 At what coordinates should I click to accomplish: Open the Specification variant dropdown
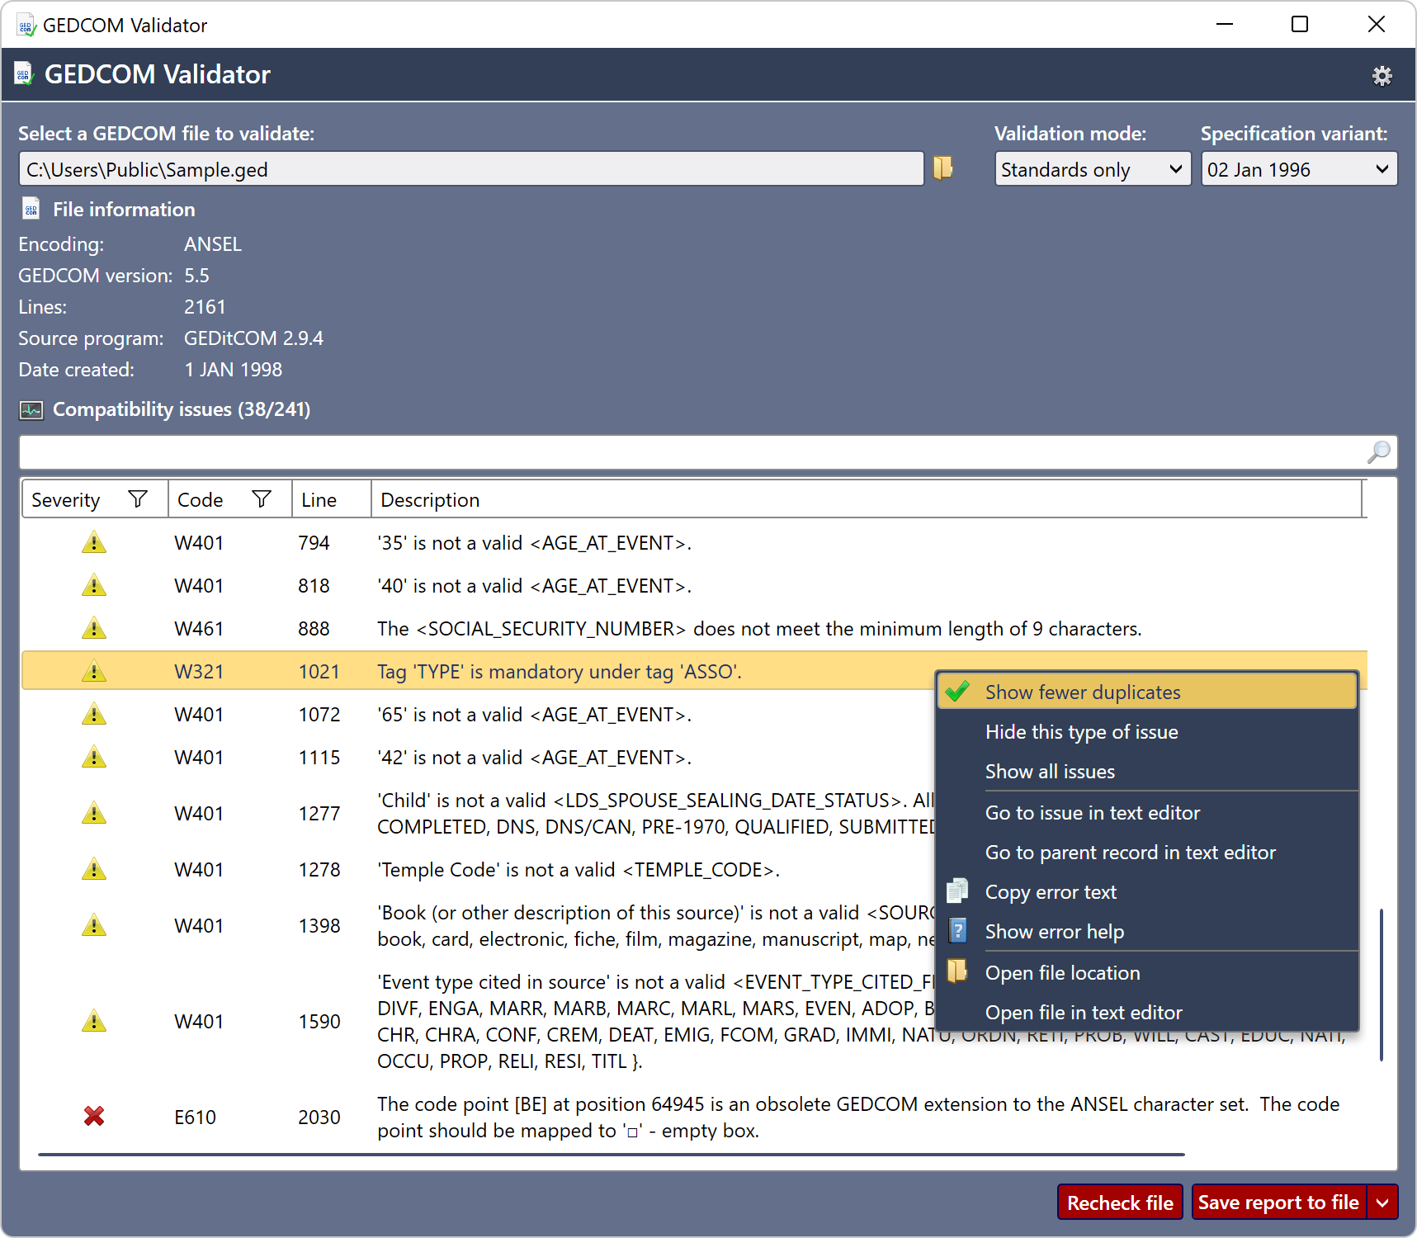click(x=1297, y=168)
